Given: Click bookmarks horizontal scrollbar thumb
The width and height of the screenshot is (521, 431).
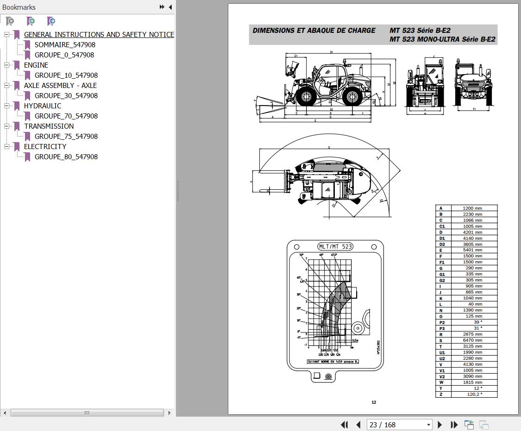Looking at the screenshot, I should [87, 413].
